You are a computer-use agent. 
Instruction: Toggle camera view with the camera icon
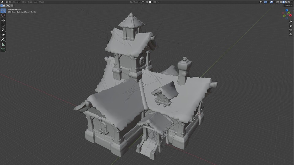290,30
